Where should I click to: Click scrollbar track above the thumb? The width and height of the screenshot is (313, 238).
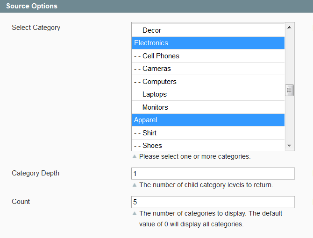pyautogui.click(x=289, y=58)
